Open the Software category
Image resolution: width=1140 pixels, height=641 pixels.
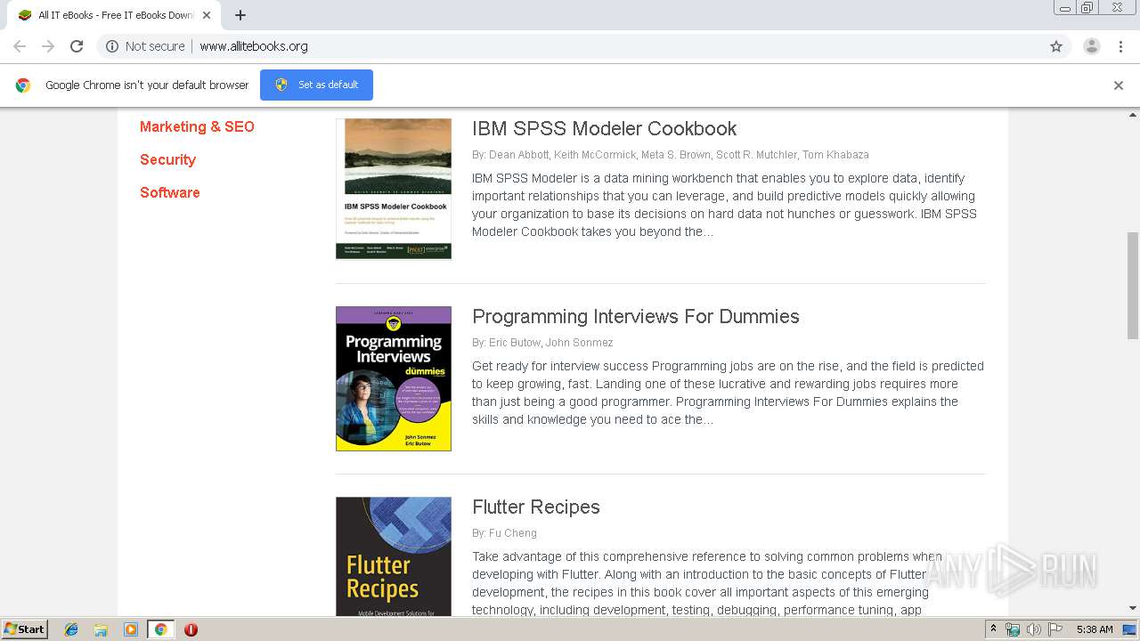tap(169, 192)
